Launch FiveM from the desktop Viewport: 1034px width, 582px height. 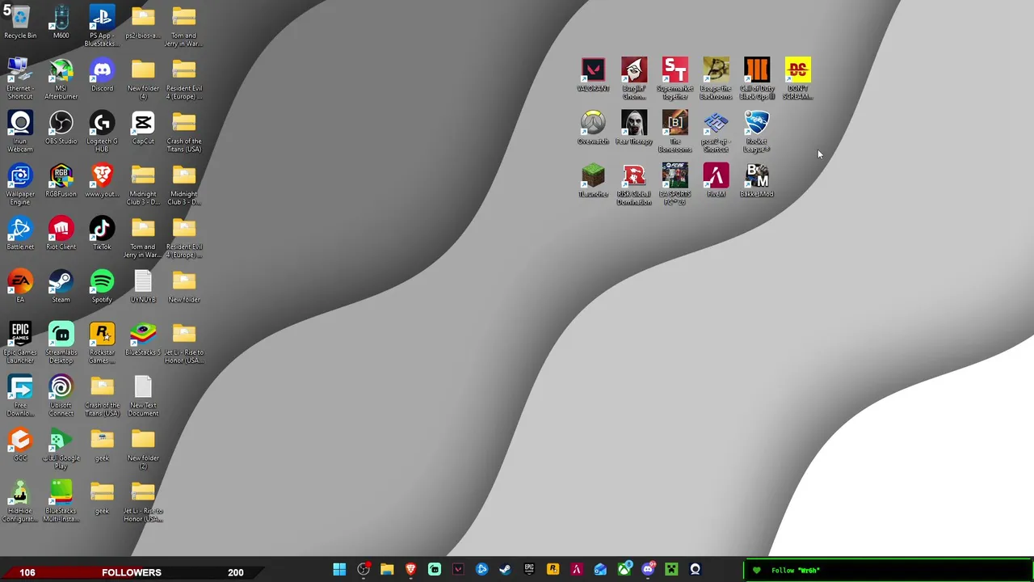coord(716,180)
